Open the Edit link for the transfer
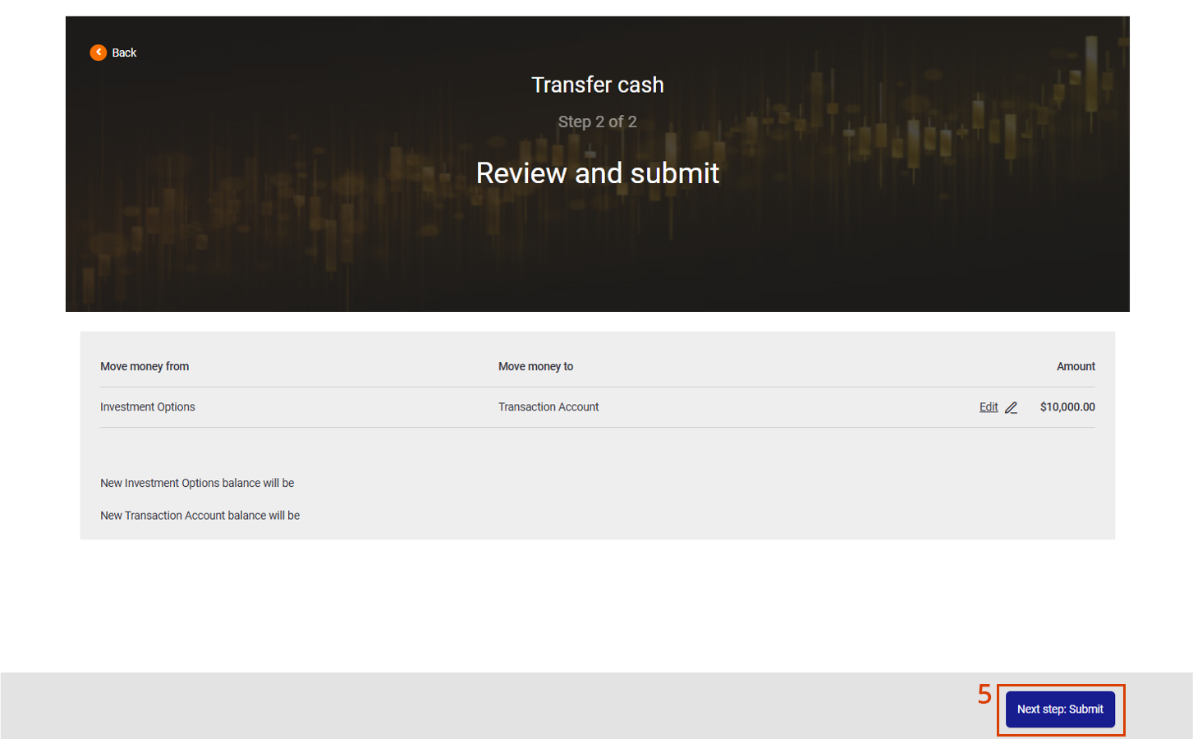Viewport: 1193px width, 739px height. (988, 407)
